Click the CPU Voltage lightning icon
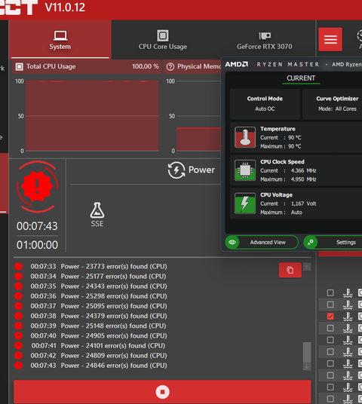 coord(245,204)
